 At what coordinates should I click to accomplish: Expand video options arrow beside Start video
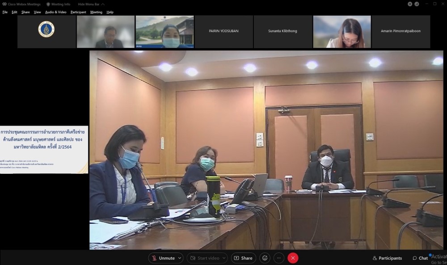(x=223, y=258)
